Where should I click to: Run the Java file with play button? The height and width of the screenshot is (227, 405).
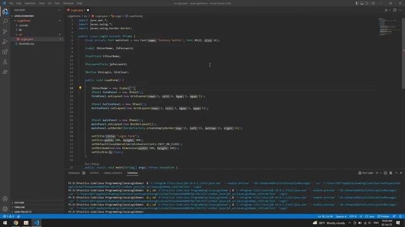(386, 10)
